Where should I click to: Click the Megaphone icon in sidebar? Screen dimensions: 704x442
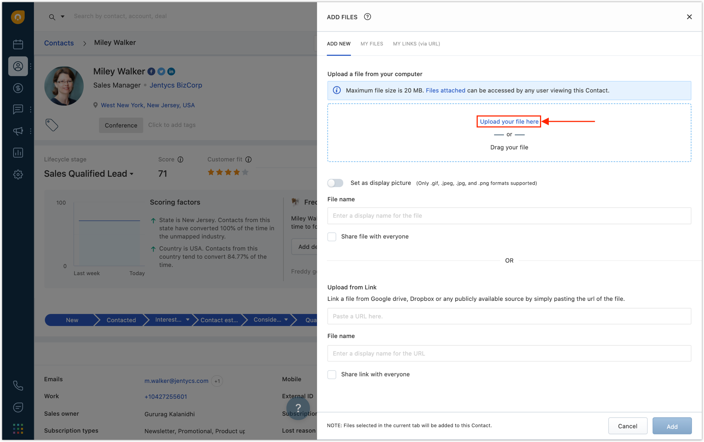17,131
